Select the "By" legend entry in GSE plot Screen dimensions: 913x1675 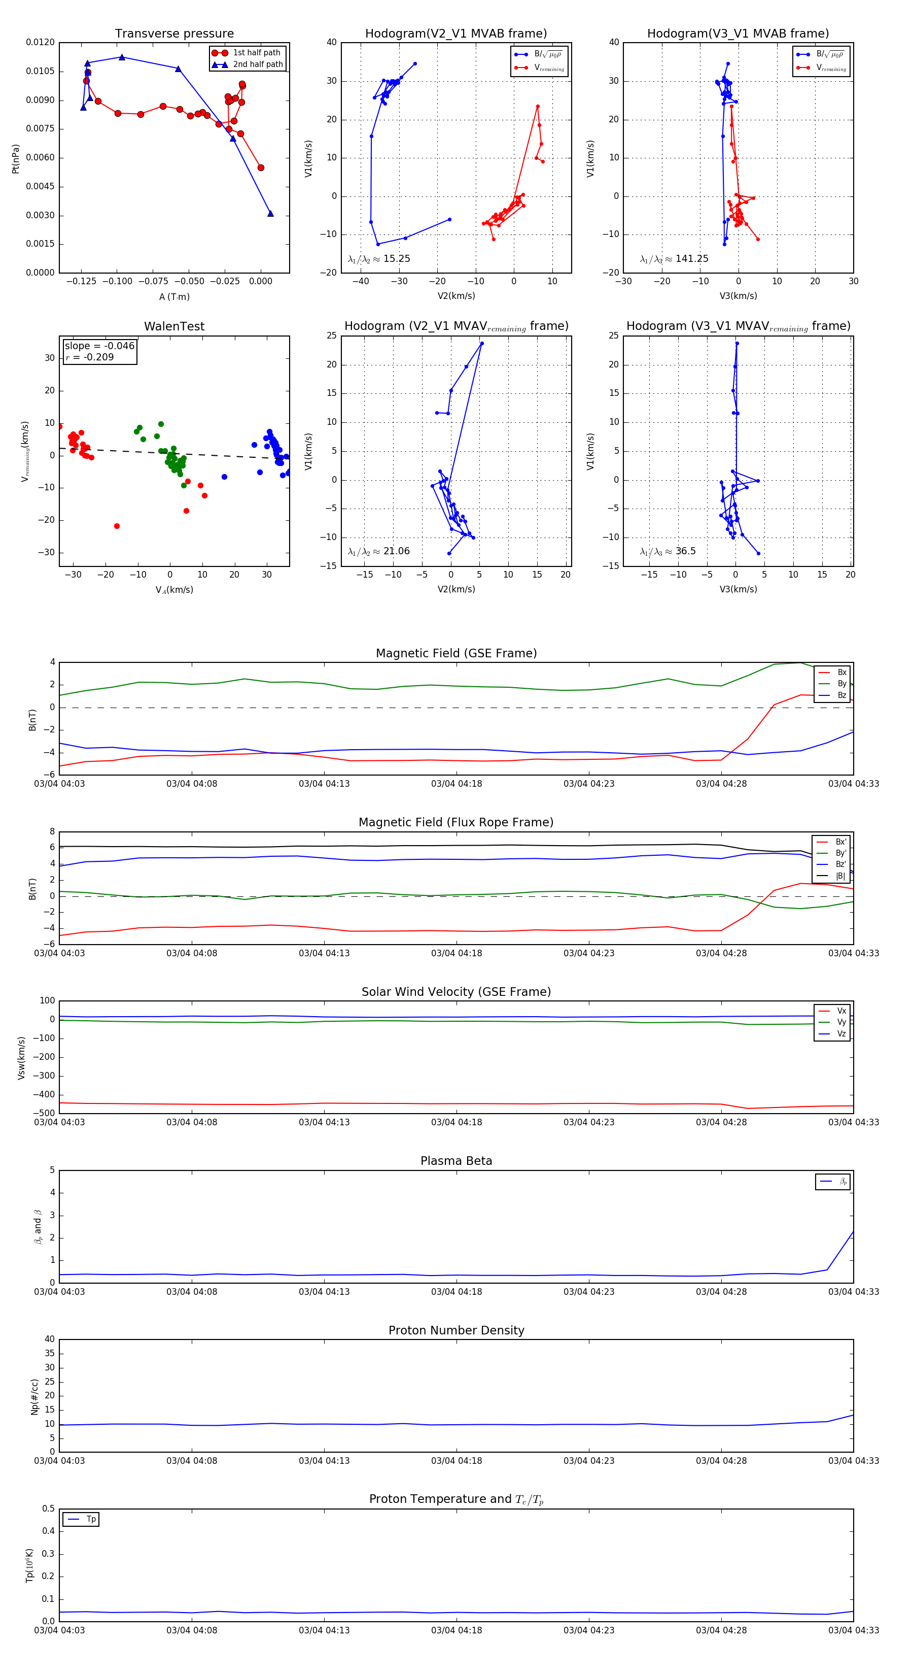(832, 684)
